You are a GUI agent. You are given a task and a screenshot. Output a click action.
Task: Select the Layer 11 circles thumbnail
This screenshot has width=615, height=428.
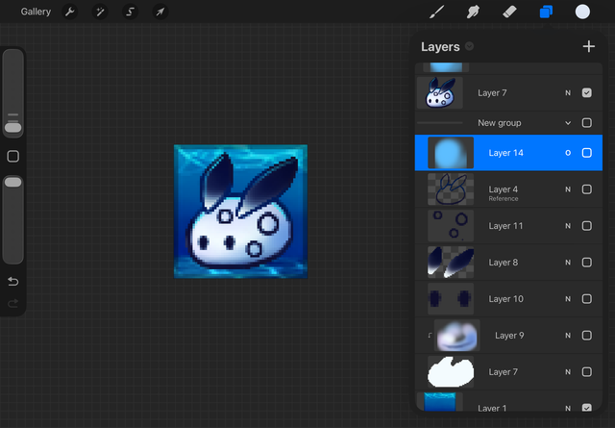pos(451,226)
